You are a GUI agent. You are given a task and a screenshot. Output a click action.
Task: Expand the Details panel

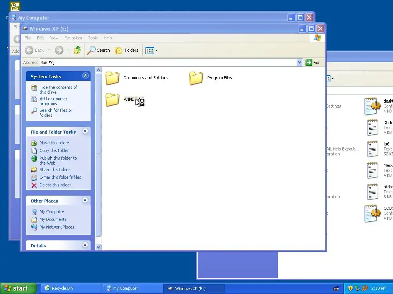(x=85, y=245)
